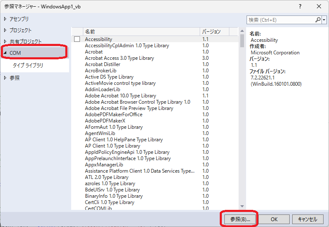This screenshot has width=329, height=227.
Task: Select AdobePDFMakerForOffice entry
Action: coord(113,115)
